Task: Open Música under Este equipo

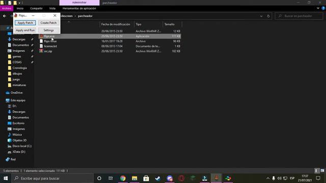Action: [x=17, y=134]
